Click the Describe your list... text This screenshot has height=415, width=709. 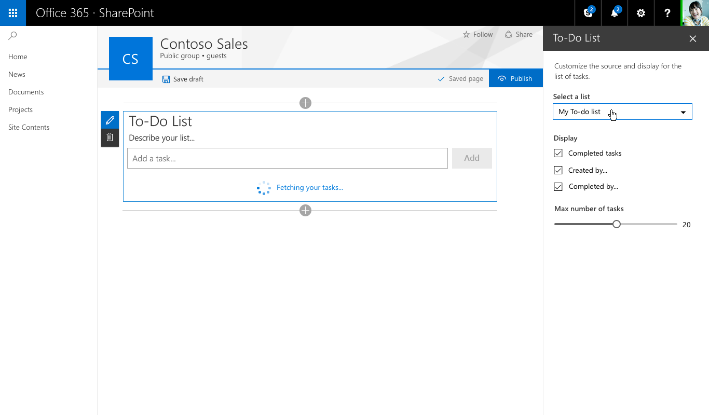pyautogui.click(x=162, y=138)
